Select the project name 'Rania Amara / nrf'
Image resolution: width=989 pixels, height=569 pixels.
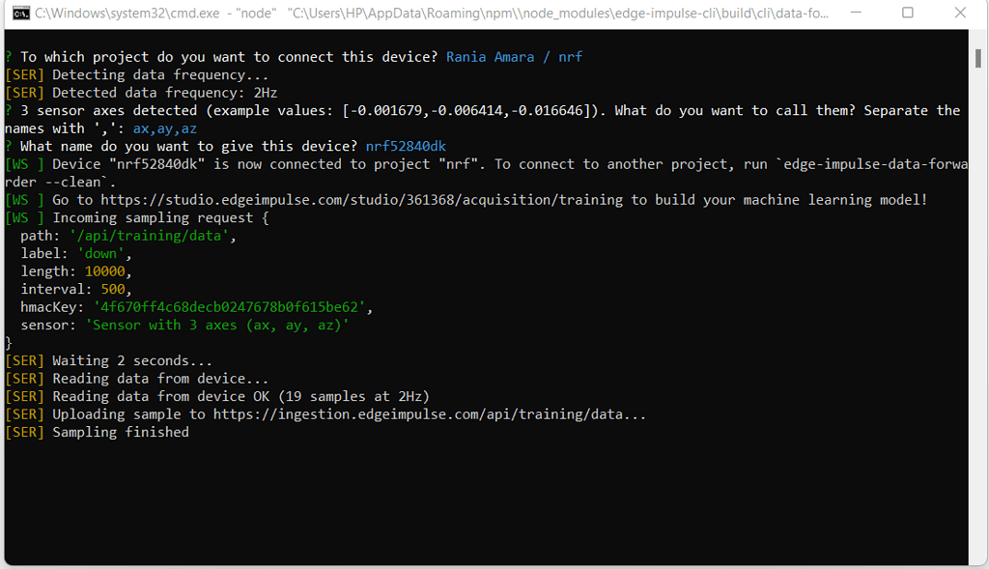click(513, 56)
